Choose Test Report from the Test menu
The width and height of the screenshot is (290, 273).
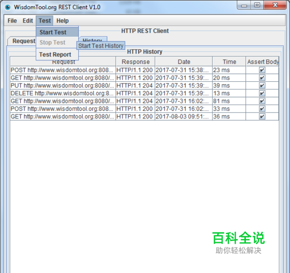(x=57, y=55)
